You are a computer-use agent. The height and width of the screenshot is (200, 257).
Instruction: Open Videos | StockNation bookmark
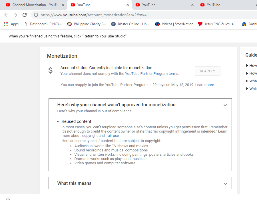pos(174,24)
